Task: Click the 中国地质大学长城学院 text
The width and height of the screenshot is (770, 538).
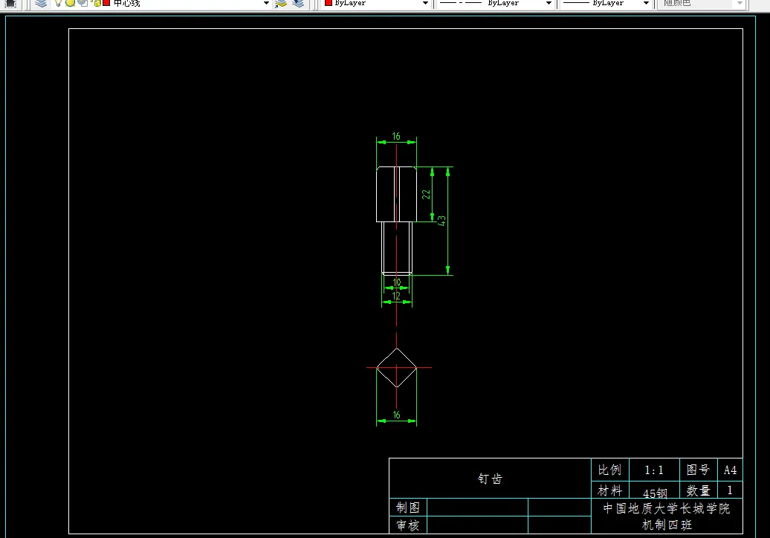Action: pos(667,508)
